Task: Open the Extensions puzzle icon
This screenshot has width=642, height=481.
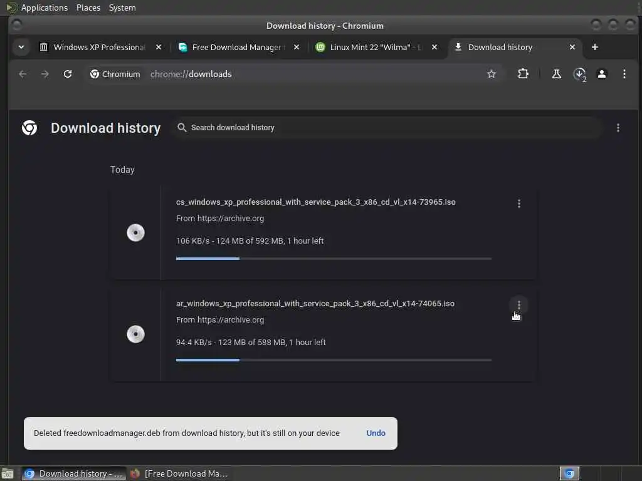Action: (x=523, y=74)
